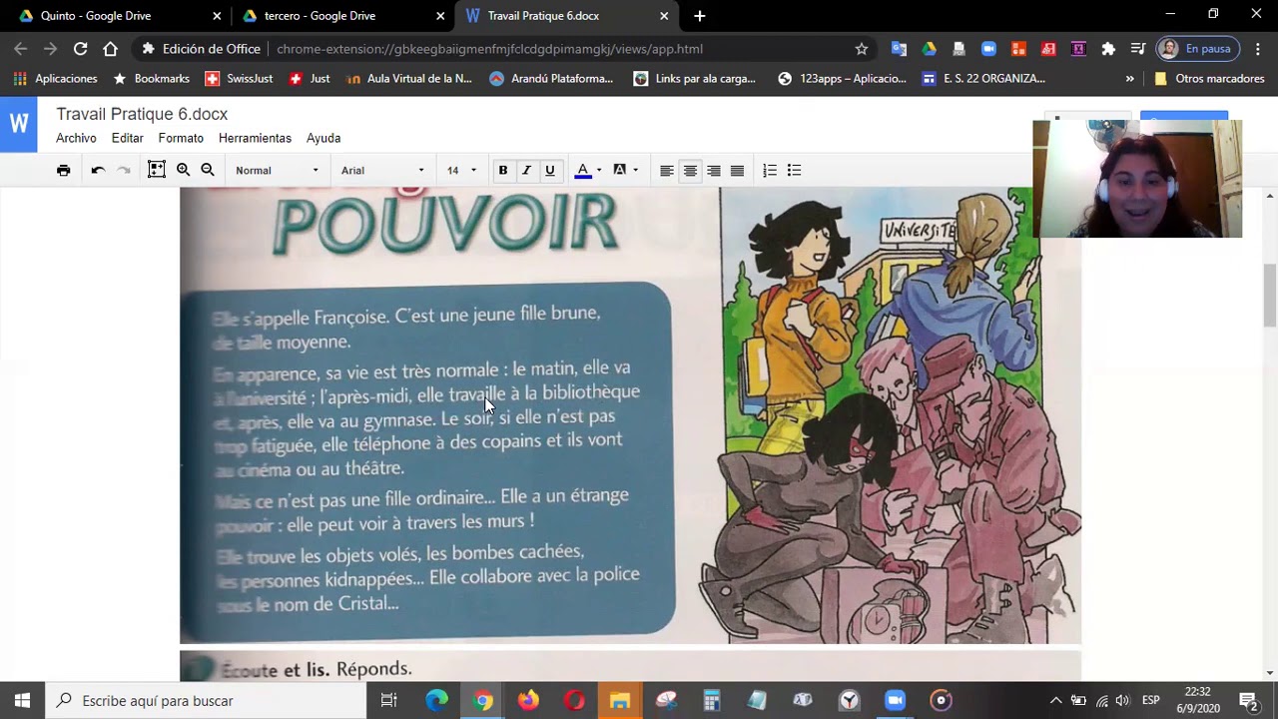Open the Editar menu

[x=127, y=138]
